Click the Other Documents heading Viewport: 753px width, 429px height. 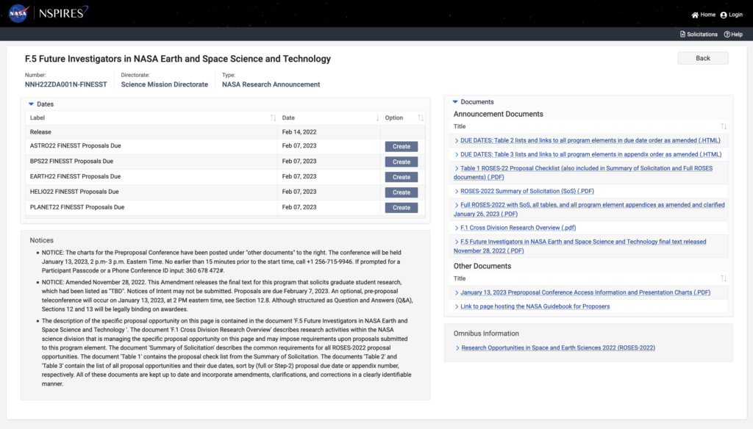[482, 266]
